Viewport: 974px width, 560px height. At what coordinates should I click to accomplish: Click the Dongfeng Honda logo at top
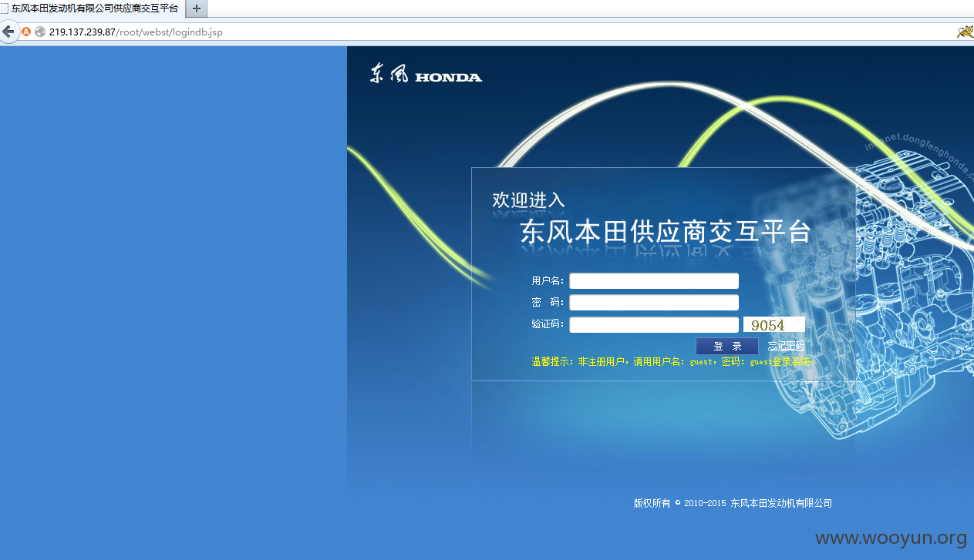coord(426,75)
